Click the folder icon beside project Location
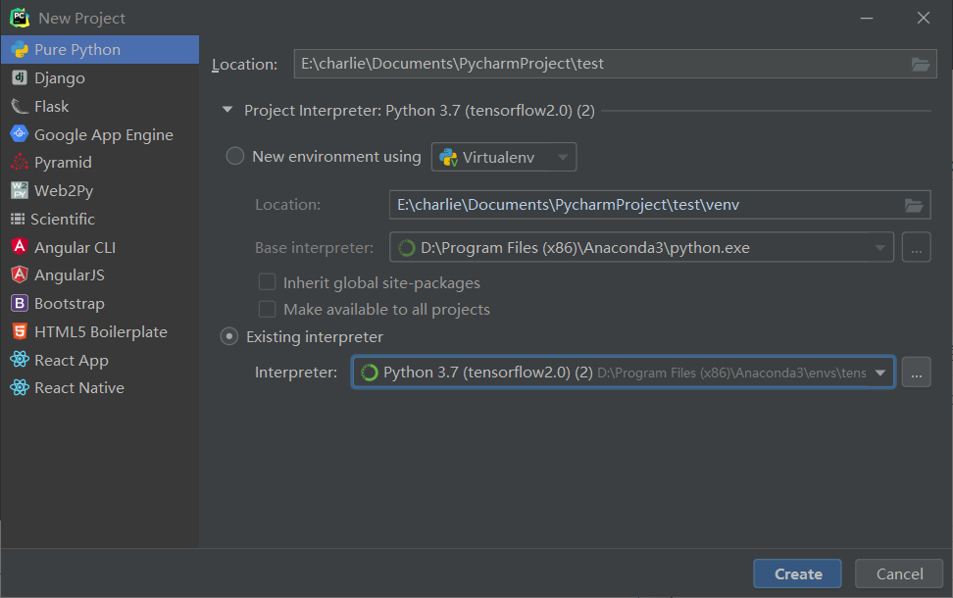953x598 pixels. click(x=920, y=64)
